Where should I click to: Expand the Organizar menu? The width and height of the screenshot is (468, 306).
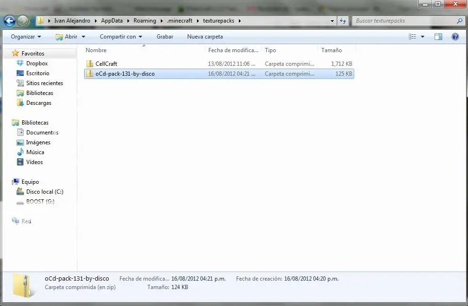point(26,37)
